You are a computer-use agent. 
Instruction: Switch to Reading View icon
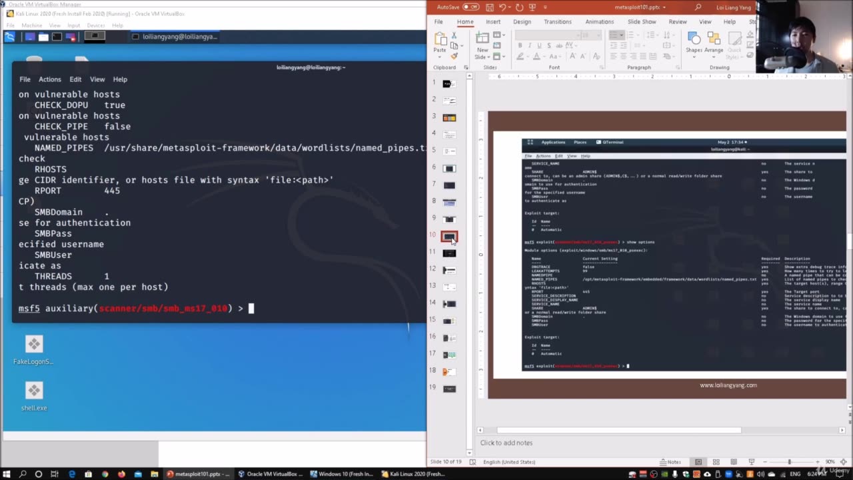coord(734,462)
